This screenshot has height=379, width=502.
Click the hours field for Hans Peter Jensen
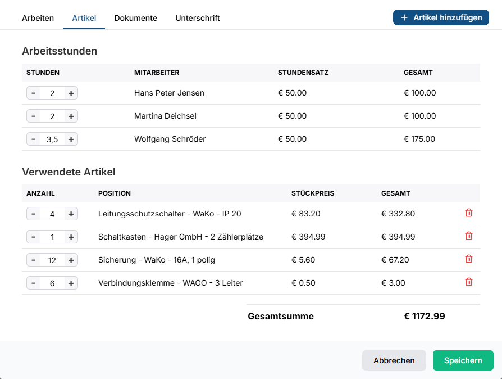(x=52, y=93)
